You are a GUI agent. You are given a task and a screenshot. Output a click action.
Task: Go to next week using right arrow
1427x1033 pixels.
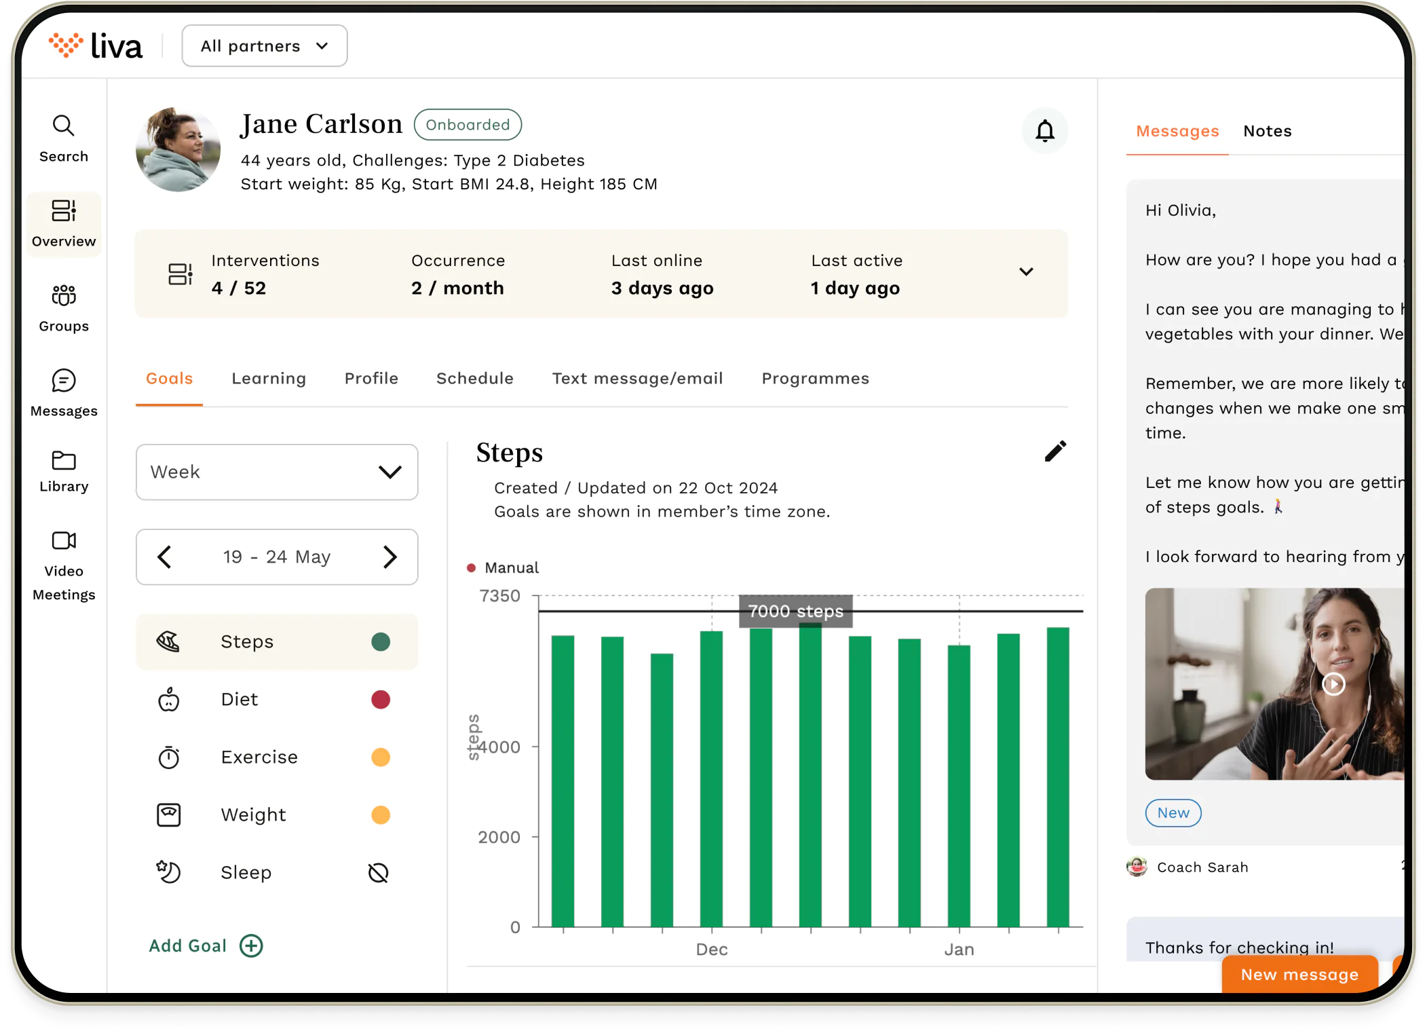pos(389,557)
